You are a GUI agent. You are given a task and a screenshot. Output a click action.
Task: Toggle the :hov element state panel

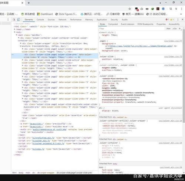pos(168,28)
